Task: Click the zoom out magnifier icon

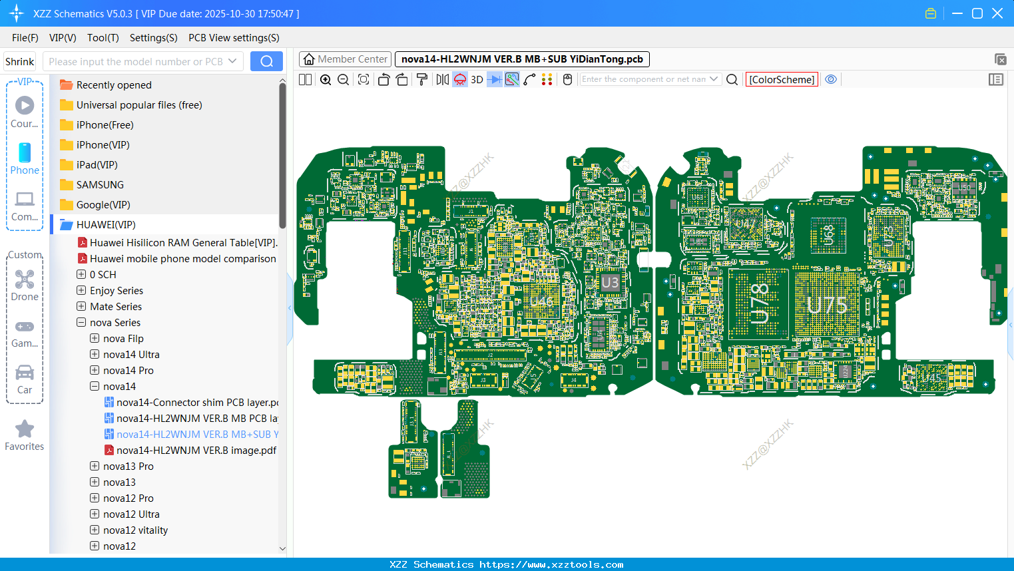Action: (344, 80)
